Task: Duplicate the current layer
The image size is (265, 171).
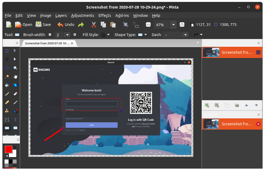Action: (226, 105)
